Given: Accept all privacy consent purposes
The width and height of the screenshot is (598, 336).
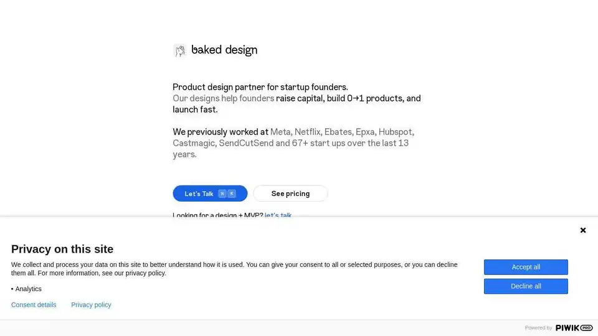Looking at the screenshot, I should (x=526, y=267).
